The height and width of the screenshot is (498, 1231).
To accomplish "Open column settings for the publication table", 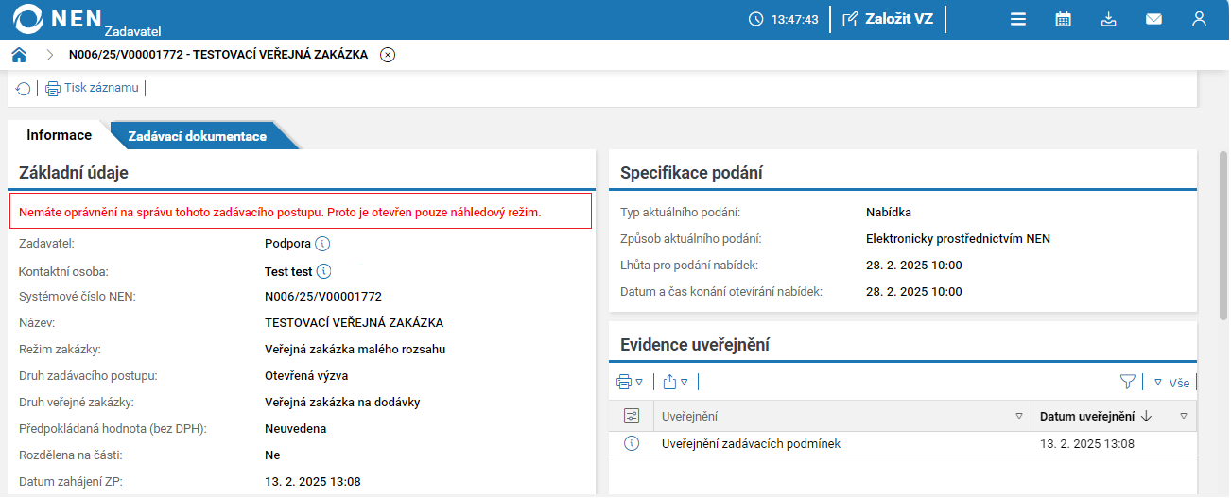I will (633, 416).
